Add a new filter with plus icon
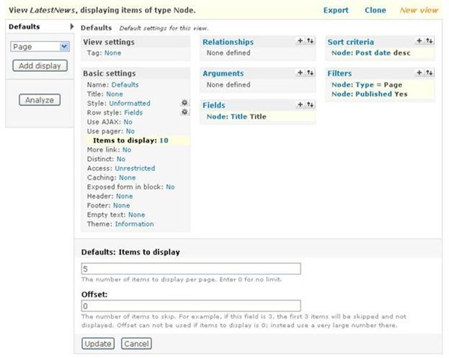The height and width of the screenshot is (358, 449). pos(419,73)
